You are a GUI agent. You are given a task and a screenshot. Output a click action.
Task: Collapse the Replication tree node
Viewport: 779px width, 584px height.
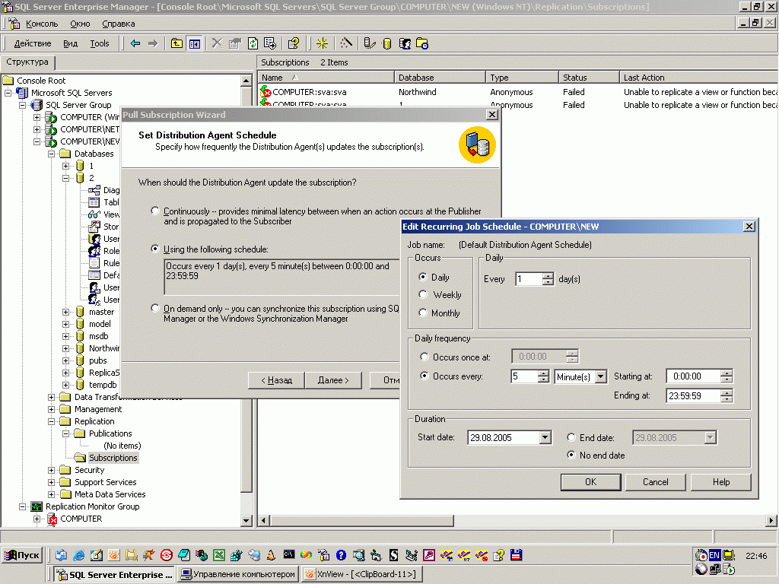51,421
